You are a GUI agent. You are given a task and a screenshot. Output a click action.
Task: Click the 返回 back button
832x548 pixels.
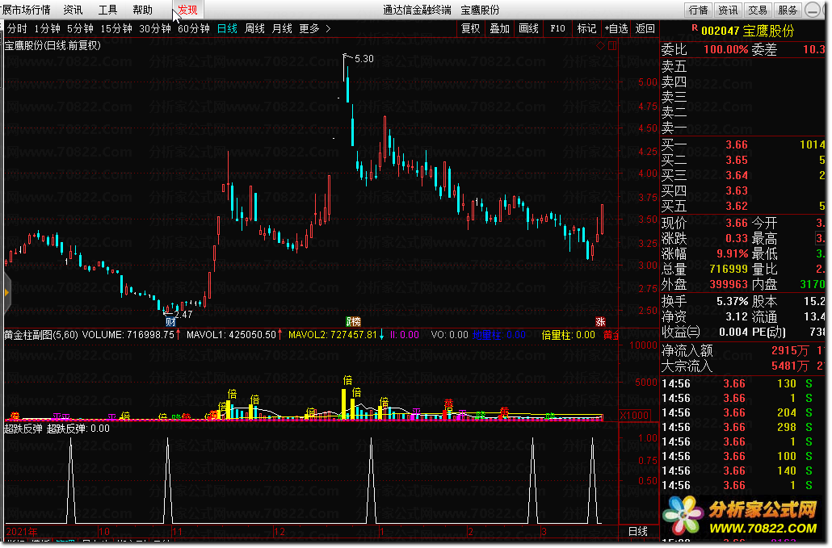click(645, 28)
